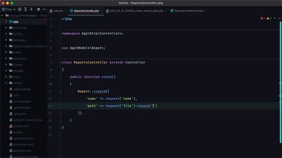Expand the app folder
The width and height of the screenshot is (282, 158).
(6, 22)
